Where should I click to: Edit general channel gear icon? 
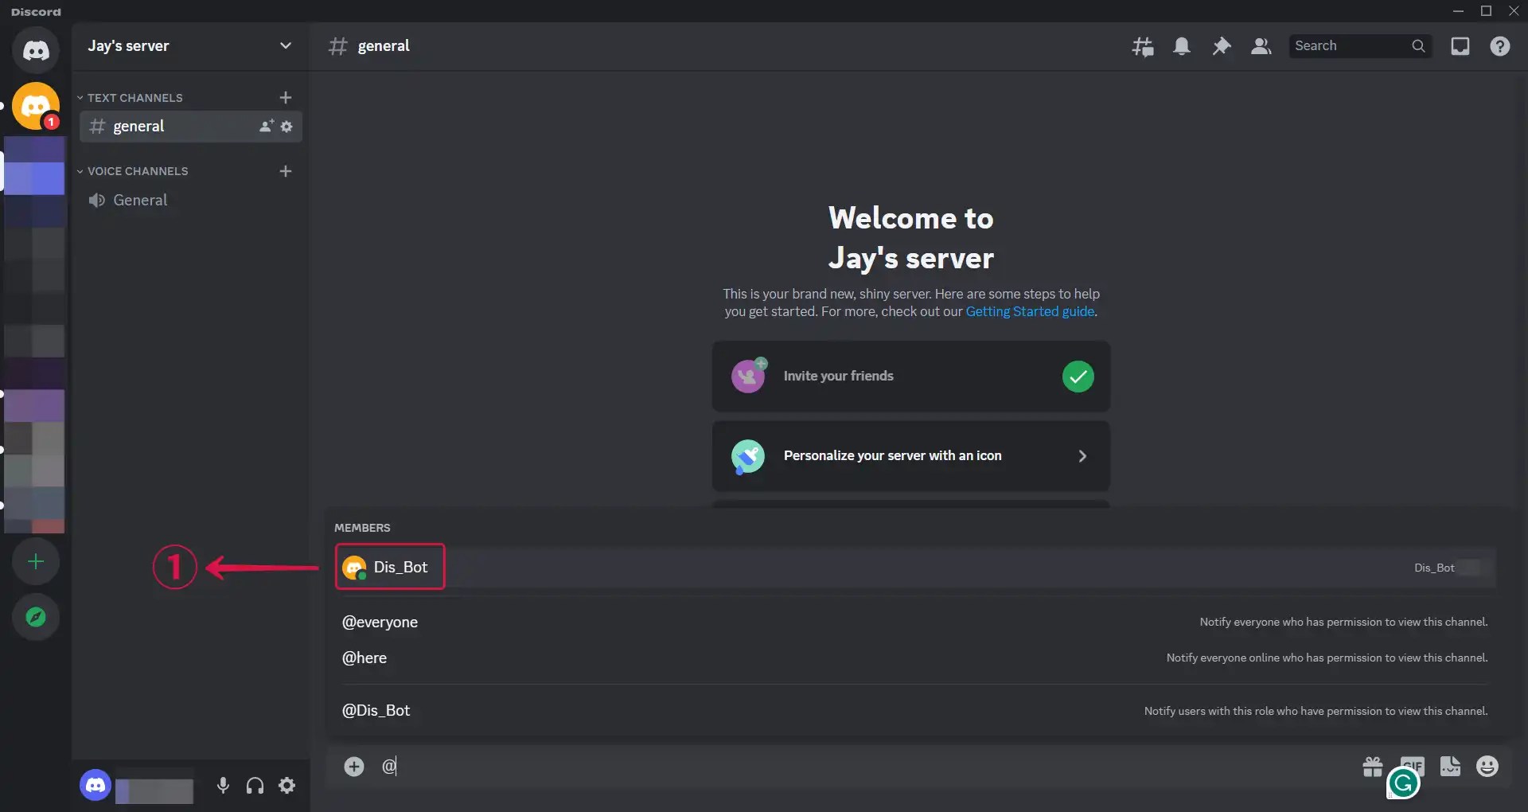(x=286, y=127)
